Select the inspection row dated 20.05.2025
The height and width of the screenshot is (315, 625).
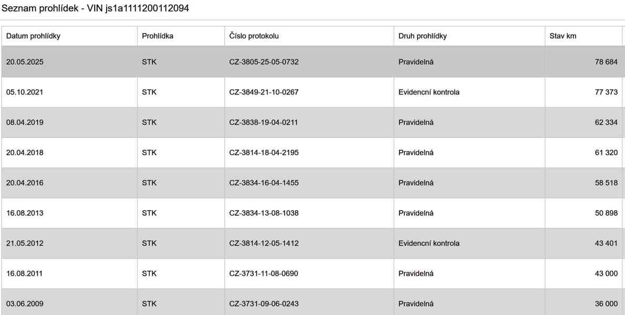25,62
